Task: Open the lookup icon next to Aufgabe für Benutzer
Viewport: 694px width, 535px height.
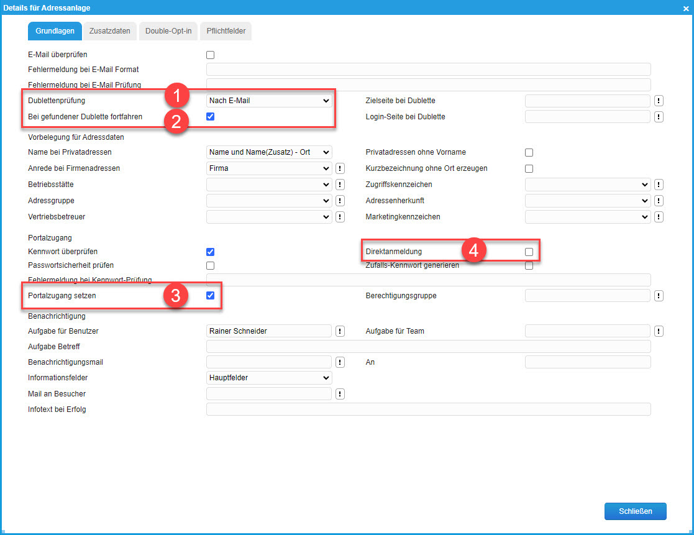Action: point(340,331)
